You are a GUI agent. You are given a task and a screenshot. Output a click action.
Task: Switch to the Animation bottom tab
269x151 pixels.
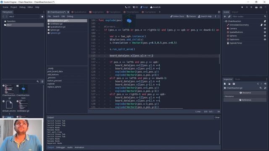point(79,147)
